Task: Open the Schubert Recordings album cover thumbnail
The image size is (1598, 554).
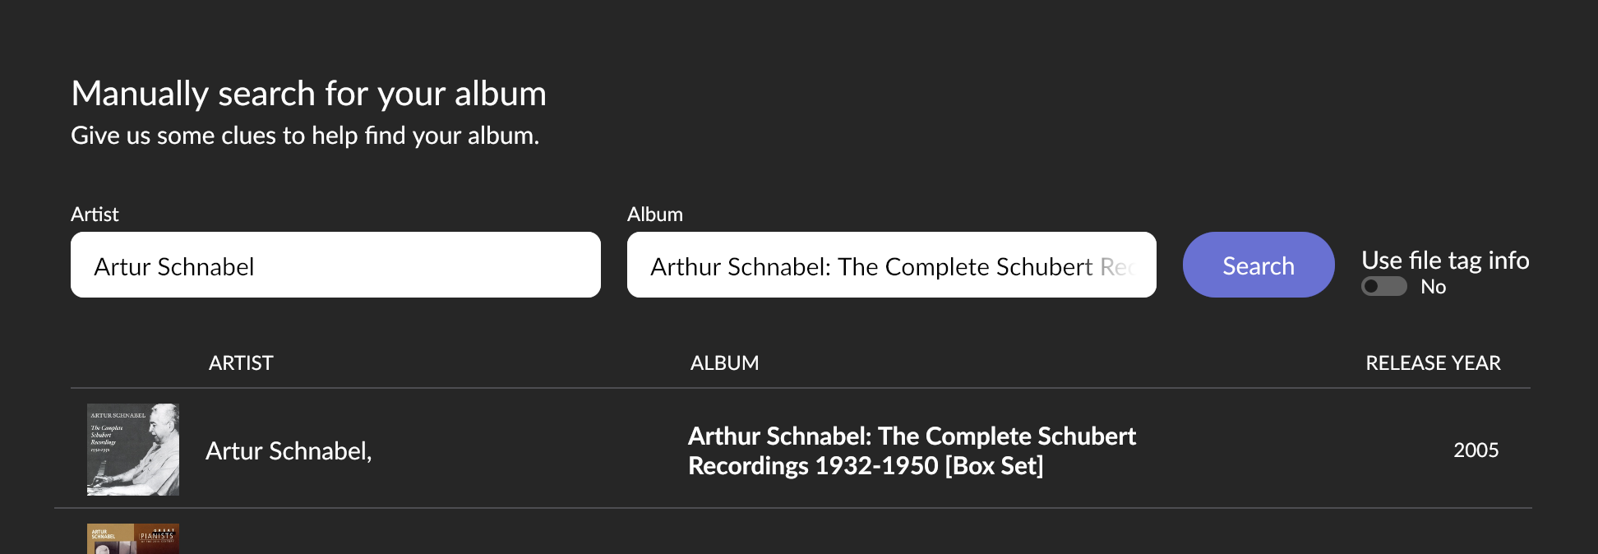Action: (133, 450)
